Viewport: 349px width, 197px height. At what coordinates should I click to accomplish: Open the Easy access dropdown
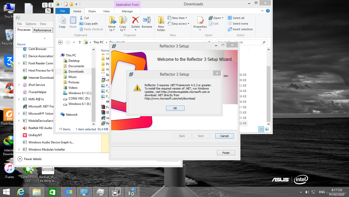point(178,24)
